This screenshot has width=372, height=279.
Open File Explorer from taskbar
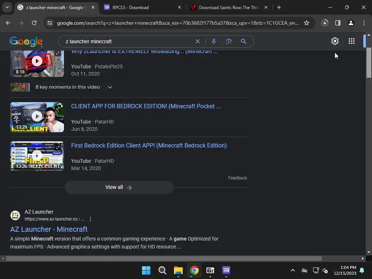pyautogui.click(x=178, y=270)
